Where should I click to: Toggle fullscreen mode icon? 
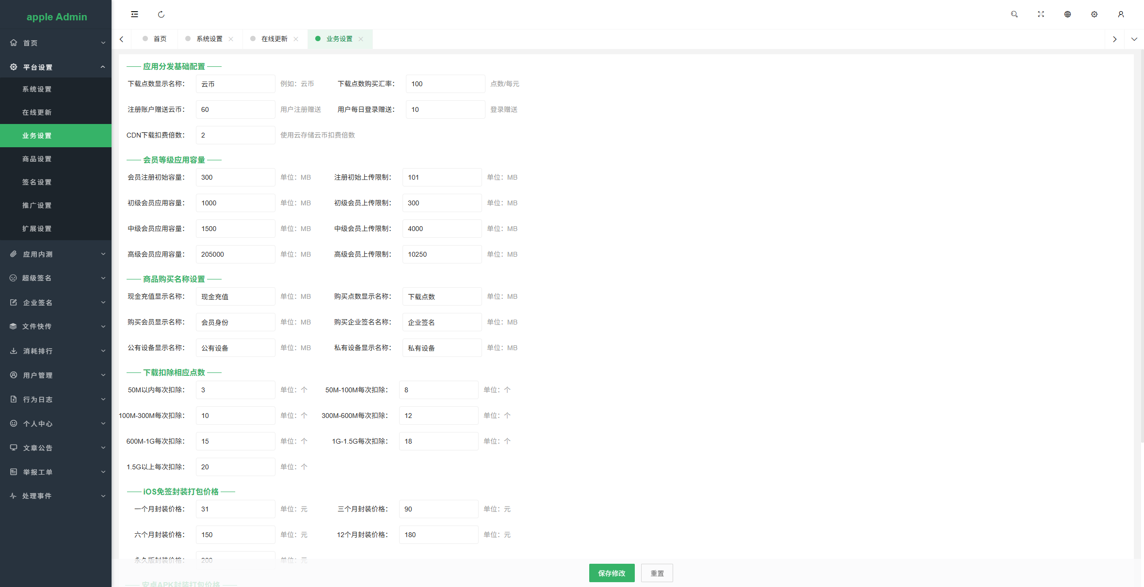point(1041,15)
